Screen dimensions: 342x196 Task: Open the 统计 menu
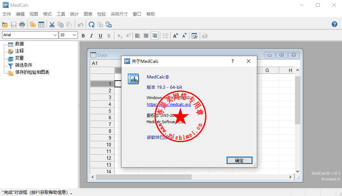pos(74,14)
